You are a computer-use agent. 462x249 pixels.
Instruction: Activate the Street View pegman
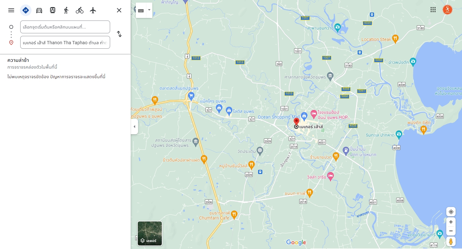451,242
